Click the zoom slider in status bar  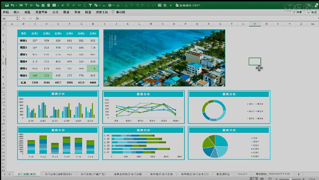290,179
